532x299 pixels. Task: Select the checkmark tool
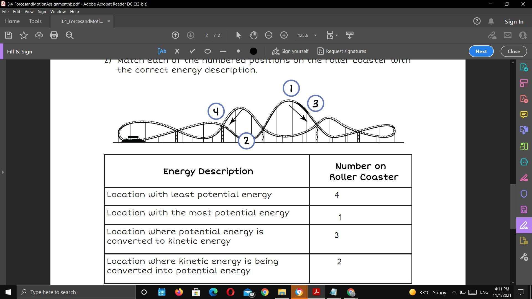coord(192,51)
